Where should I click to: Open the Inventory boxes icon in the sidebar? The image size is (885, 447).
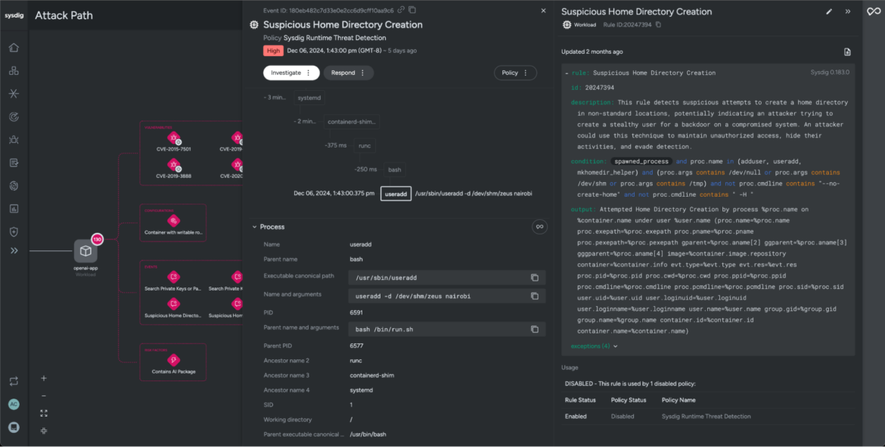pos(14,70)
